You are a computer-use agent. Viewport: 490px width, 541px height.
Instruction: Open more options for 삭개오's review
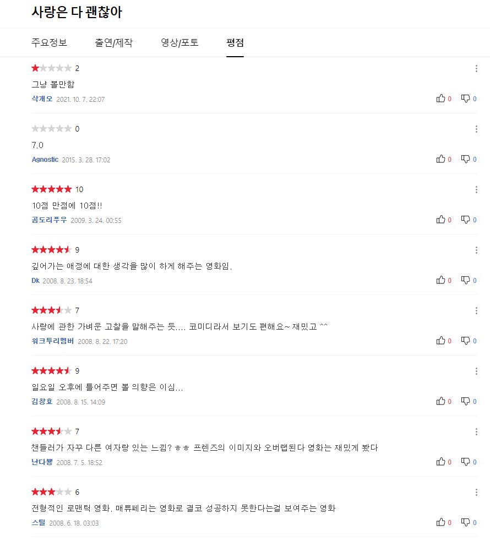(476, 69)
